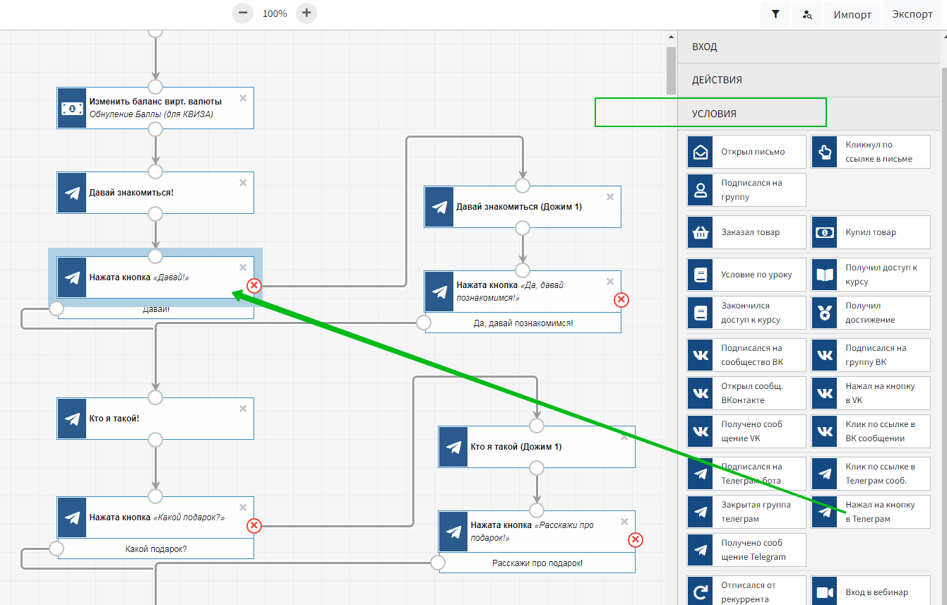Pick the 'Подписался на сообщество ВК' block
The height and width of the screenshot is (605, 947).
tap(746, 355)
